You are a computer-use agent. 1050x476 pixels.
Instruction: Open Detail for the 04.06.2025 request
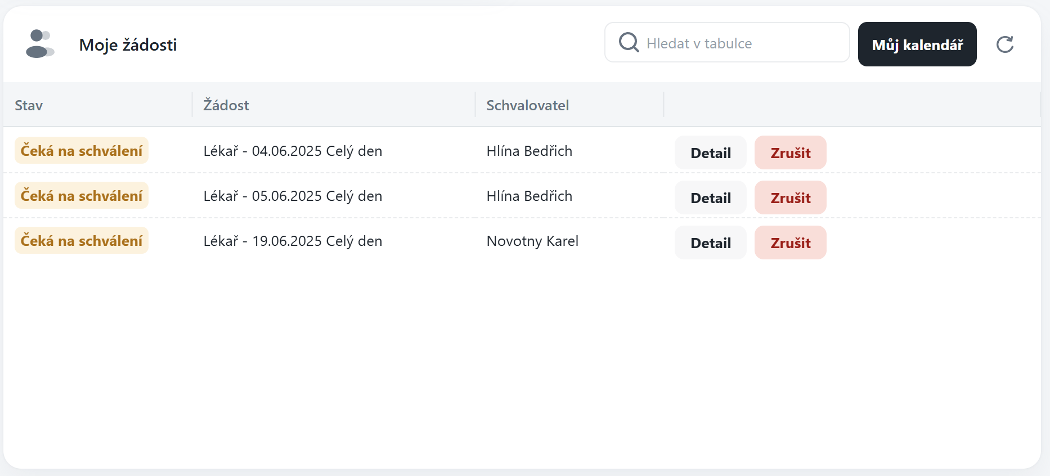click(710, 153)
